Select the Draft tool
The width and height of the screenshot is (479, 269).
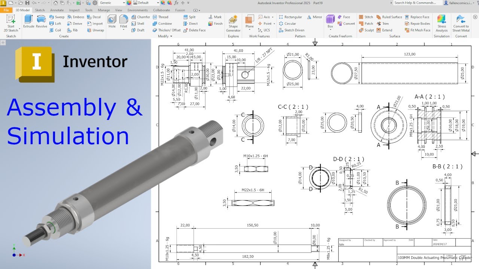coord(138,30)
